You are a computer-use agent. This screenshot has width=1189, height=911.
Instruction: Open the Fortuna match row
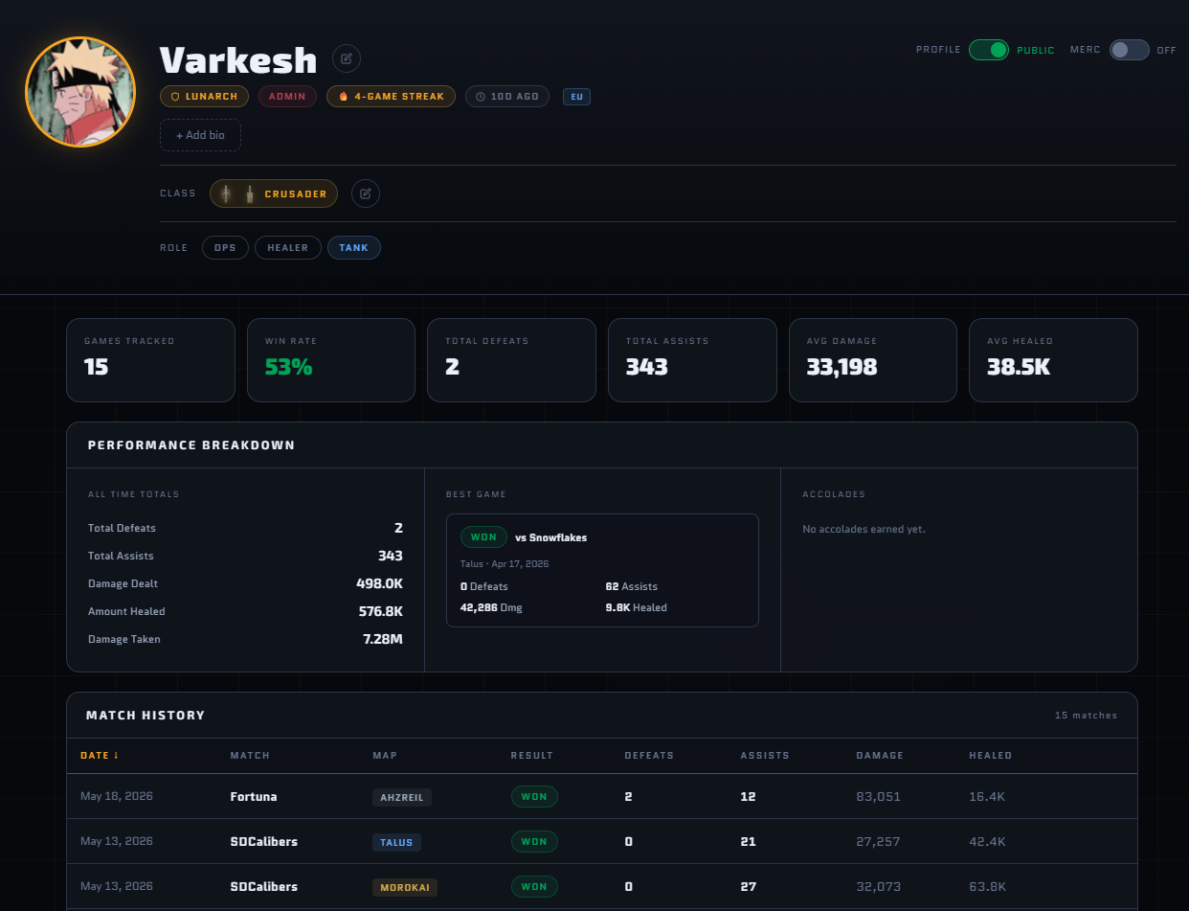[x=601, y=796]
